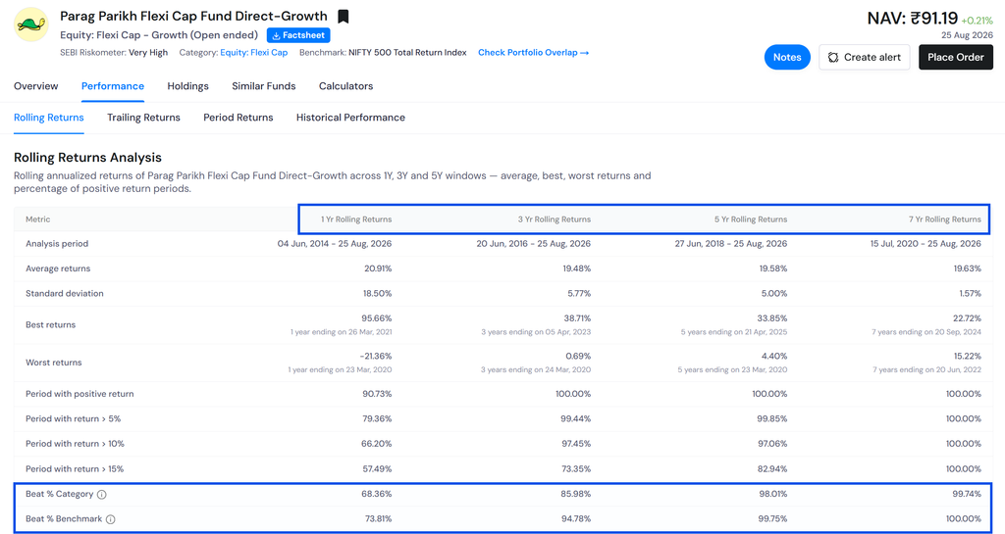Click the 18.50% standard deviation value
This screenshot has width=1005, height=534.
click(x=378, y=294)
